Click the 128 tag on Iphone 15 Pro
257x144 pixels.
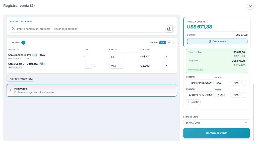35,55
